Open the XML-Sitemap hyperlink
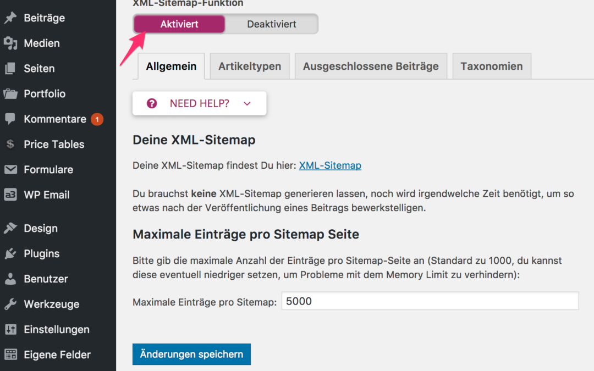 point(330,165)
